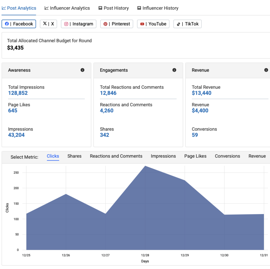Show the Shares metric chart
This screenshot has height=269, width=270.
click(74, 156)
